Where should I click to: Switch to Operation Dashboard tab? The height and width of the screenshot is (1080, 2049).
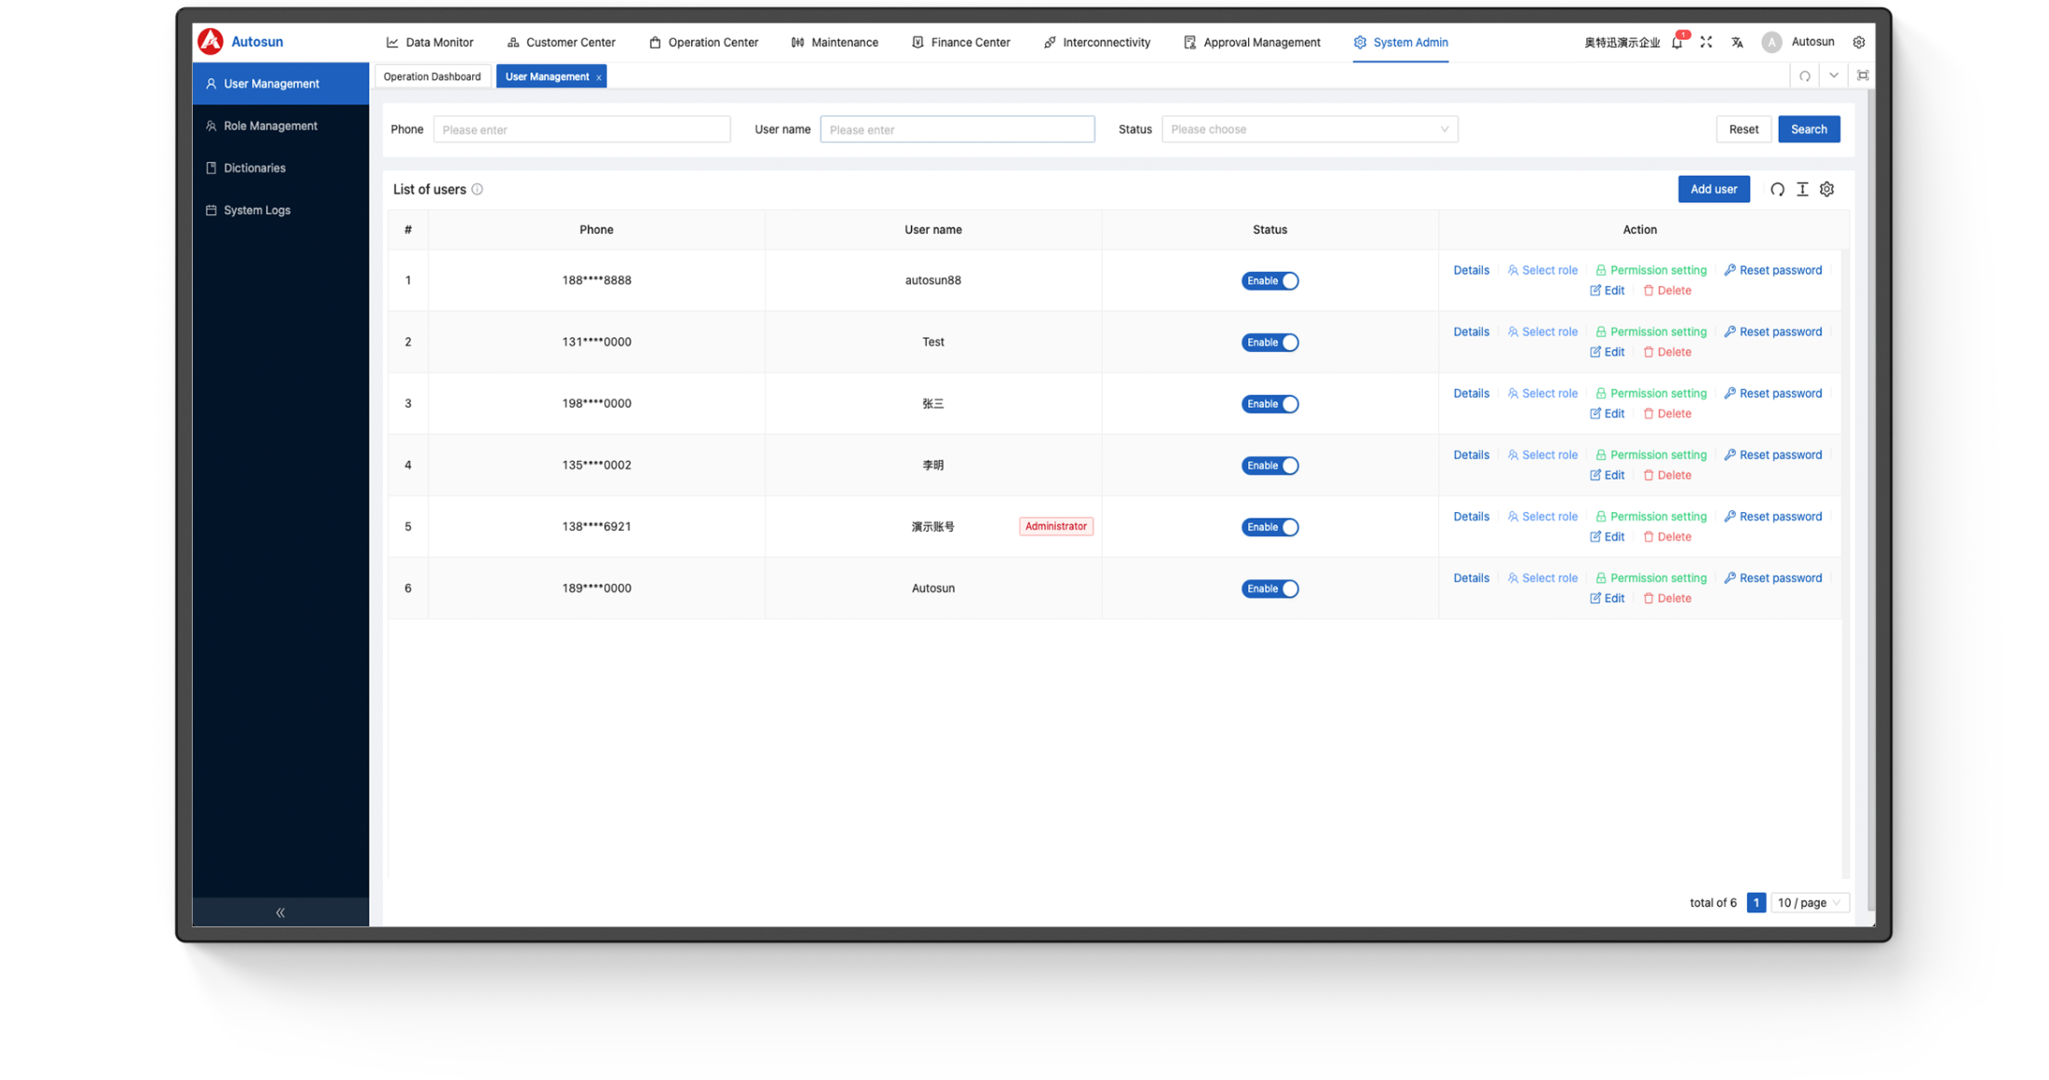pos(432,76)
